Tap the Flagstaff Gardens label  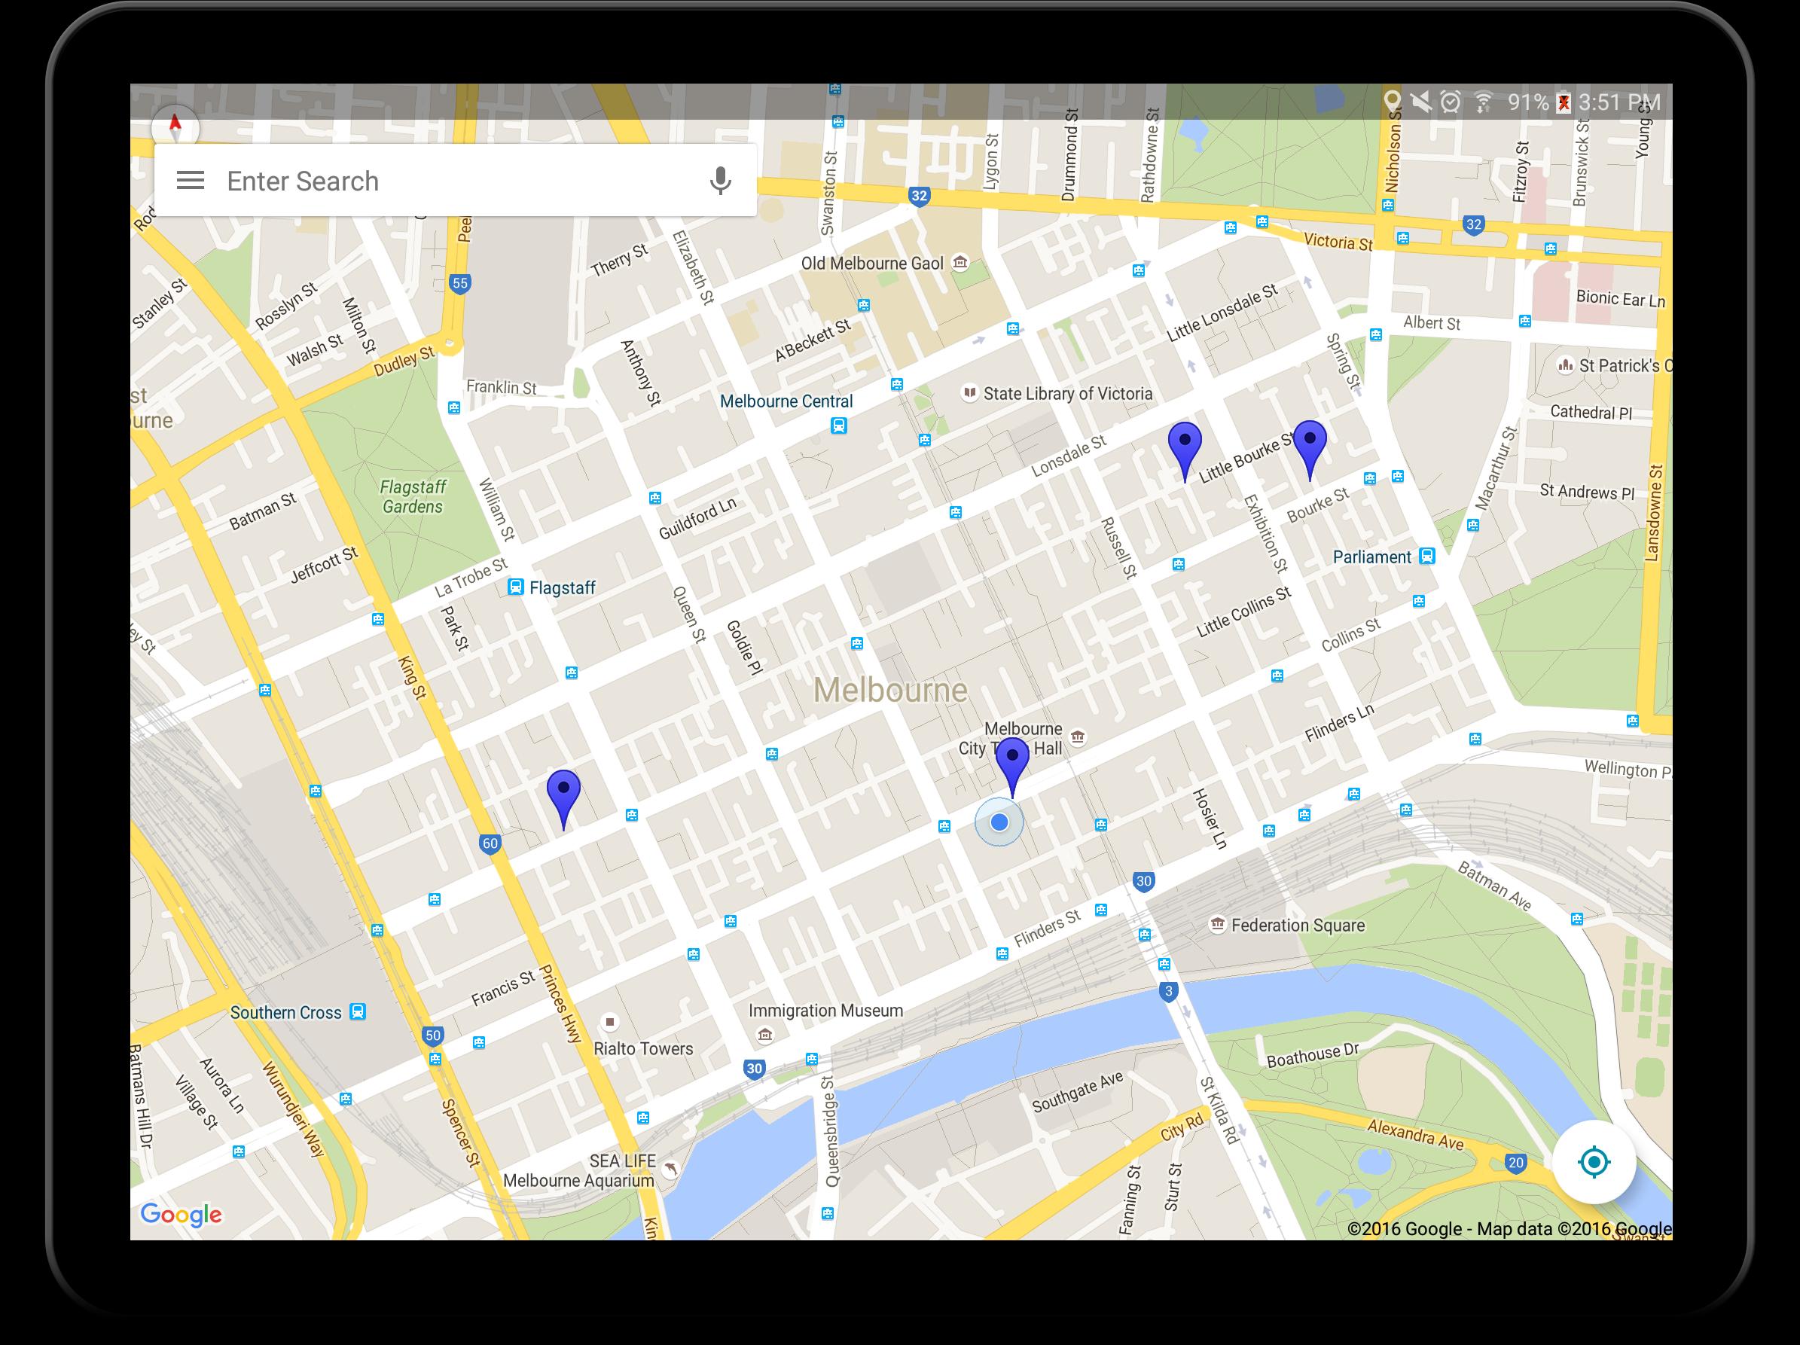tap(413, 496)
